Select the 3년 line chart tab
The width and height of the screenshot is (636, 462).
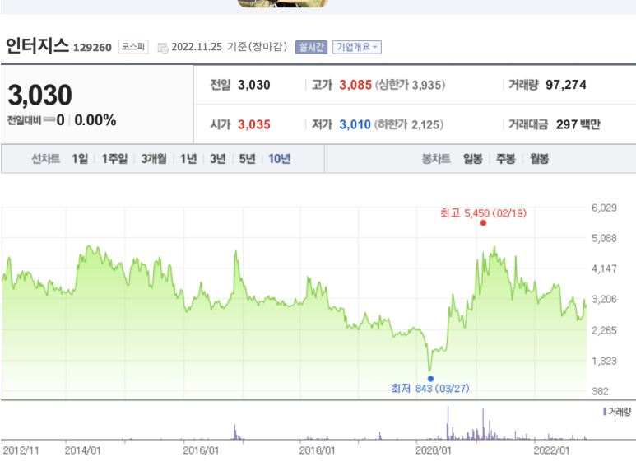point(218,159)
